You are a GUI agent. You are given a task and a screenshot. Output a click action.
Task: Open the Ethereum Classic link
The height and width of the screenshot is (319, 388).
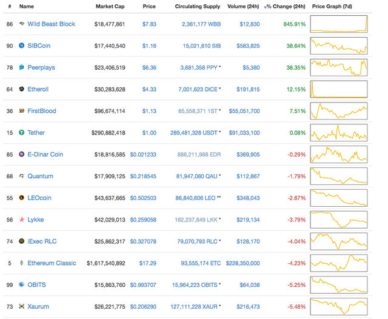tap(52, 263)
